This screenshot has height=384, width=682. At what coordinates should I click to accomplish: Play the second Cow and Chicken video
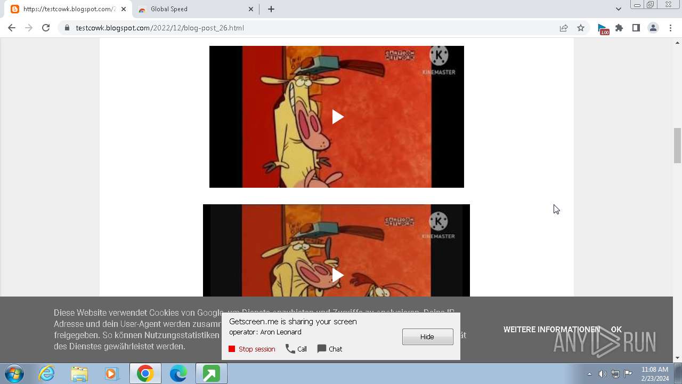pos(337,275)
